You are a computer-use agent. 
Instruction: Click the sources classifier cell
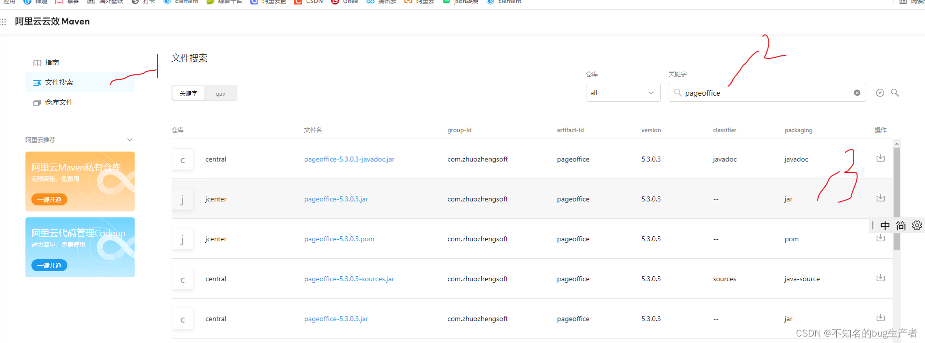click(725, 279)
